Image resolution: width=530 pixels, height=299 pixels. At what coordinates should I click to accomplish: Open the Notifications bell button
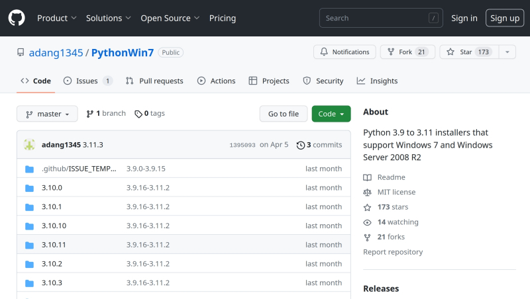pos(344,52)
